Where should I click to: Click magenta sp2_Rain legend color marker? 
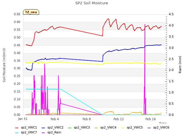click(x=43, y=133)
